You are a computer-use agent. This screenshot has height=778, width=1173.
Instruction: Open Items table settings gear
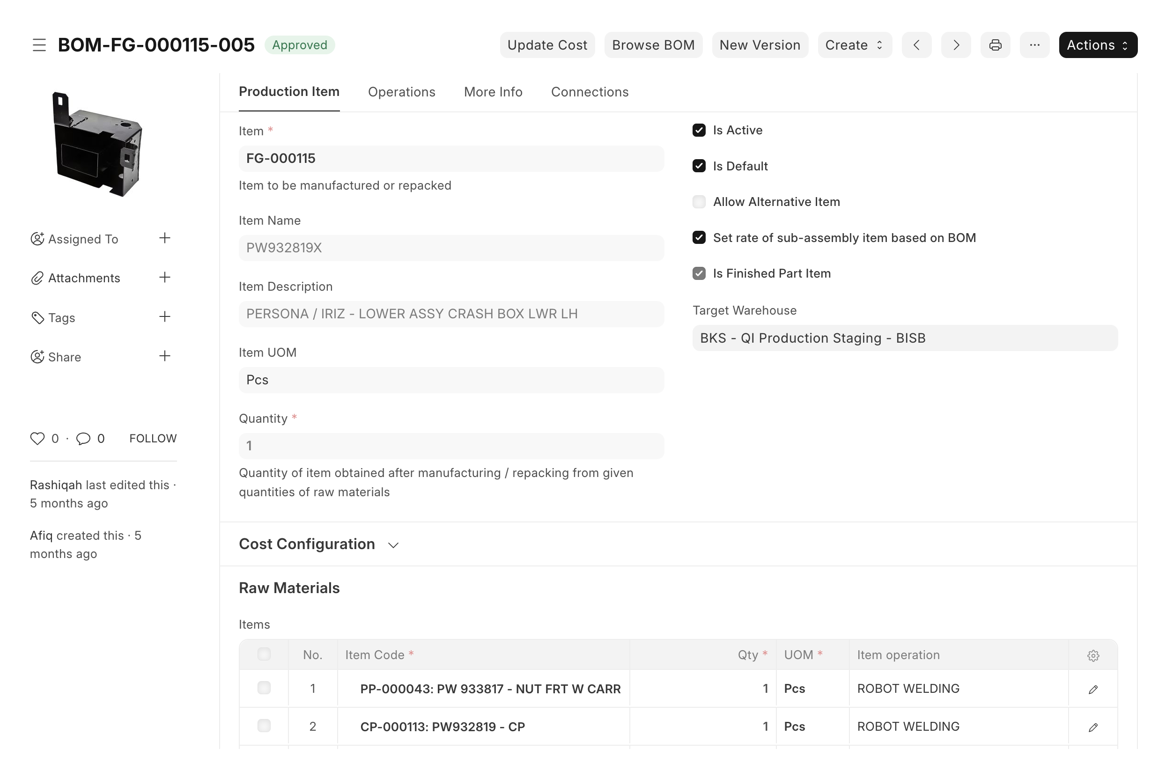[1092, 655]
